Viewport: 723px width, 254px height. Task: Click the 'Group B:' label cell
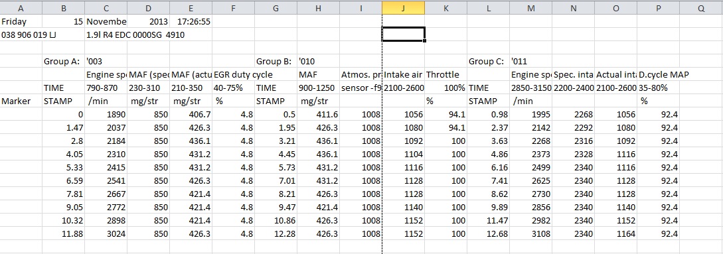276,61
